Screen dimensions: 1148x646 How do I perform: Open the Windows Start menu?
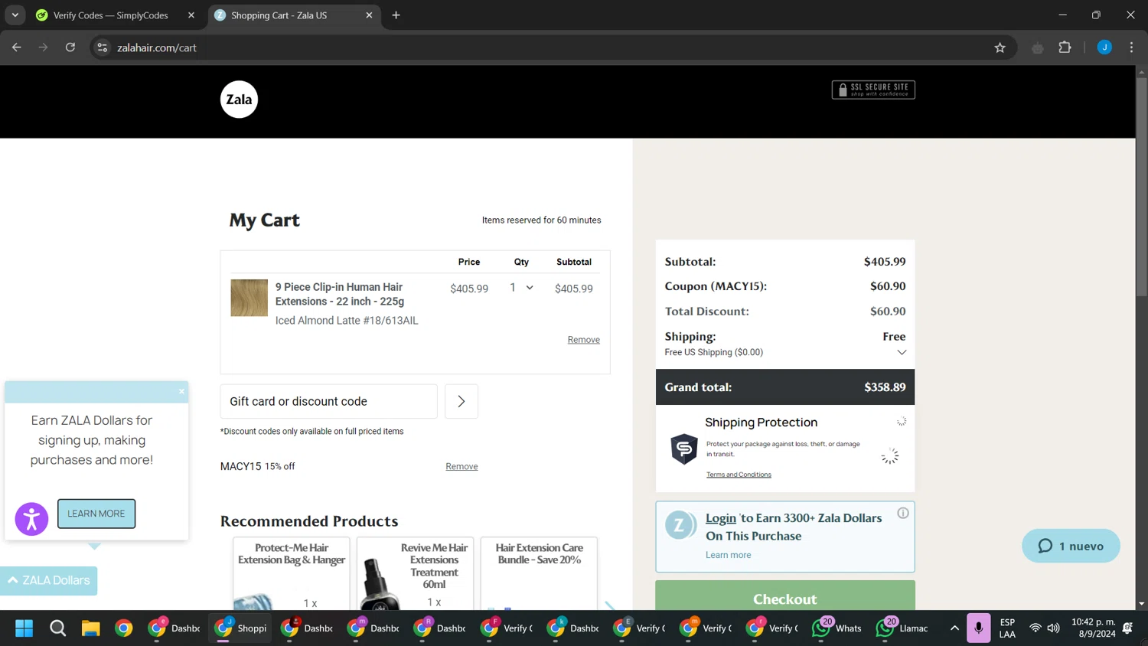(x=24, y=628)
